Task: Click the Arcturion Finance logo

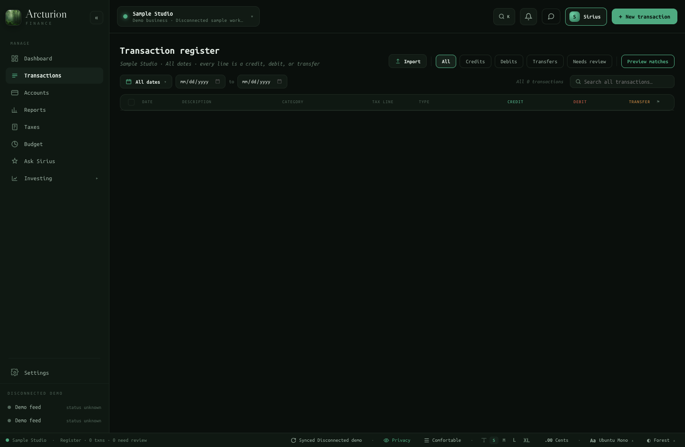Action: (36, 17)
